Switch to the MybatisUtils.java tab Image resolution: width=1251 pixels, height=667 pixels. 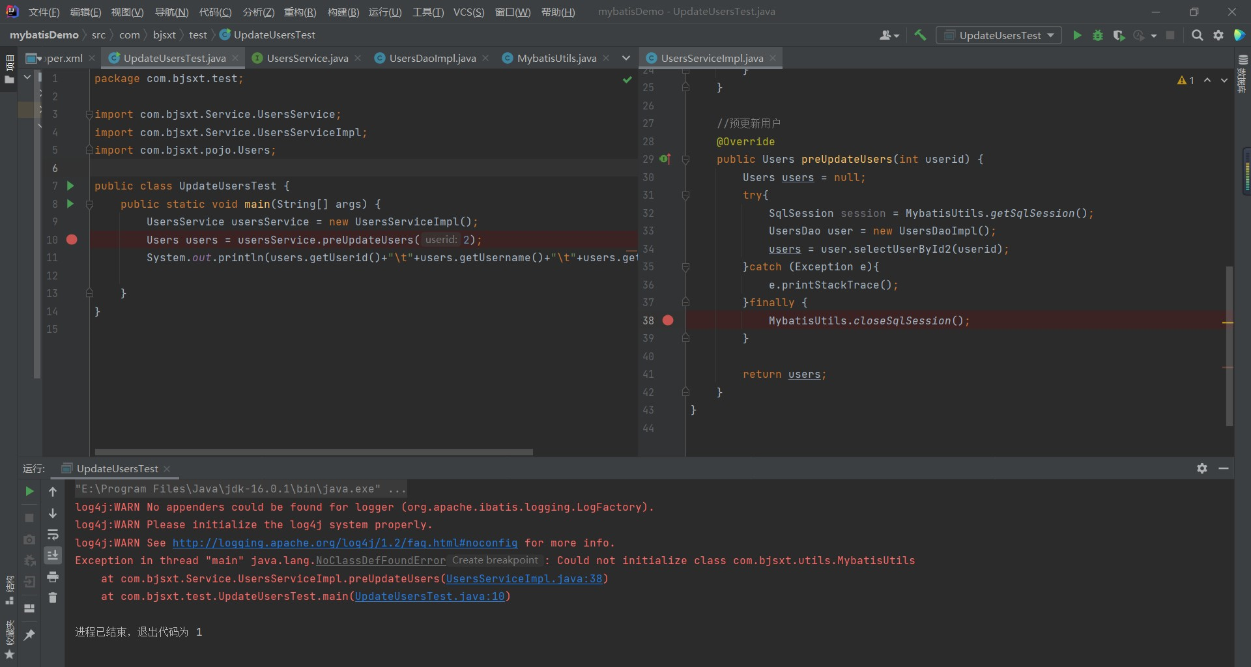point(556,58)
